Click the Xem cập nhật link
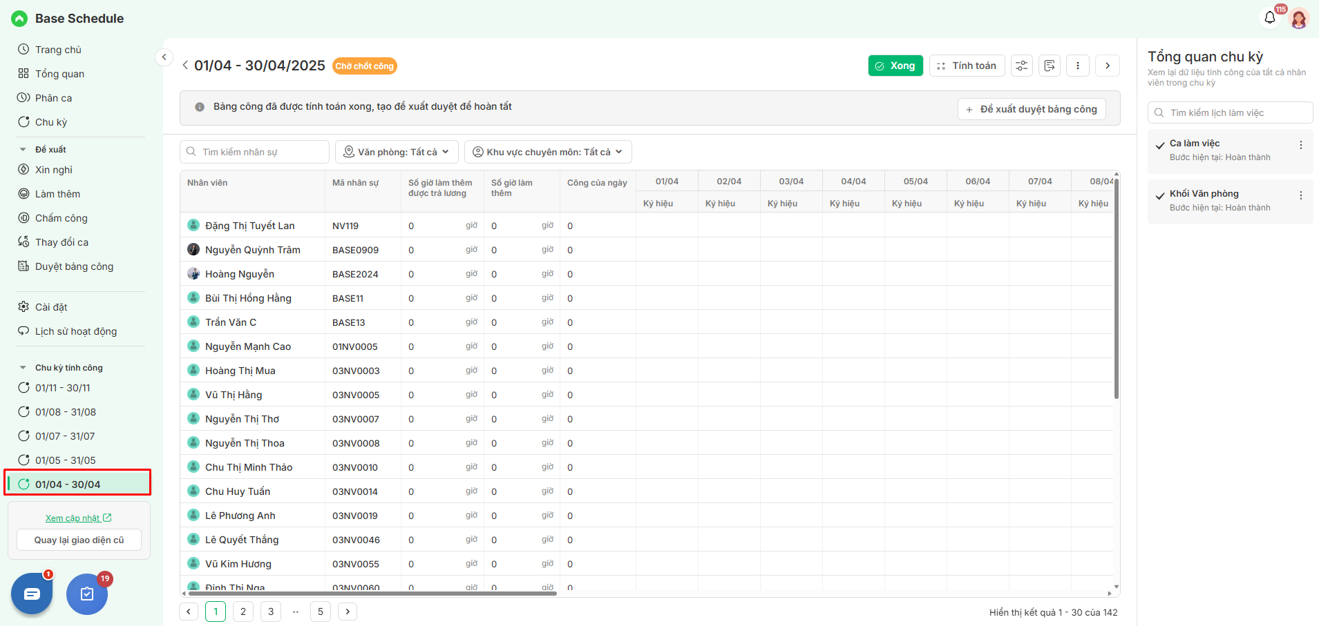This screenshot has width=1319, height=626. point(78,518)
